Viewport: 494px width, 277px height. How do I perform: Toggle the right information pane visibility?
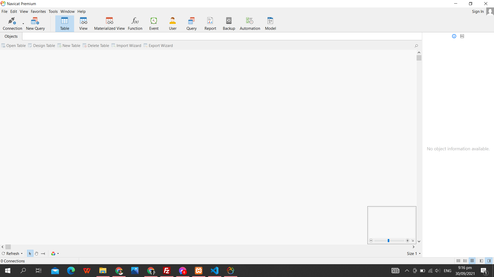[x=489, y=261]
